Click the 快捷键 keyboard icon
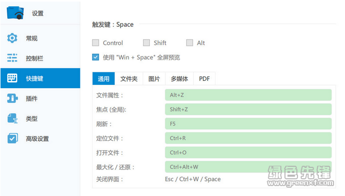The image size is (345, 196). [x=12, y=78]
